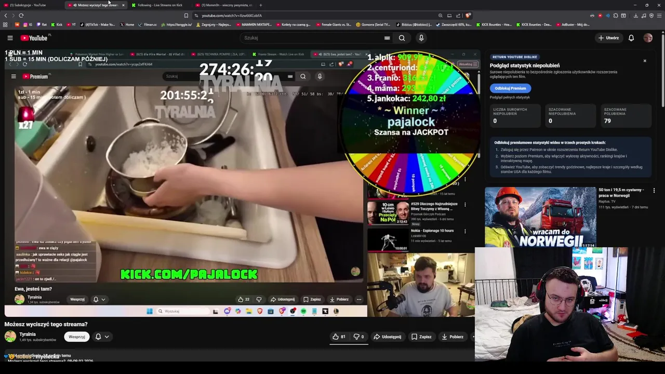Open first KICK Bounties - Hea bookmark
This screenshot has height=374, width=665.
(x=494, y=24)
